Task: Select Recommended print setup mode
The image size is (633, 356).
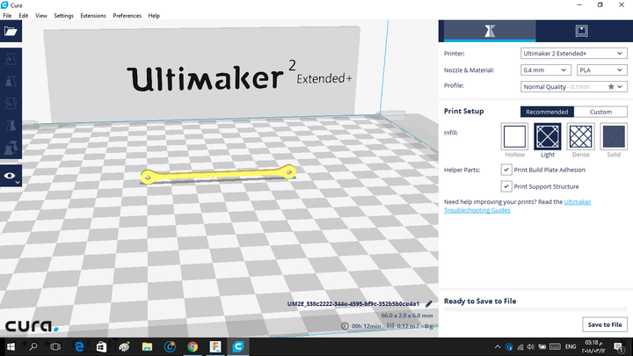Action: tap(547, 112)
